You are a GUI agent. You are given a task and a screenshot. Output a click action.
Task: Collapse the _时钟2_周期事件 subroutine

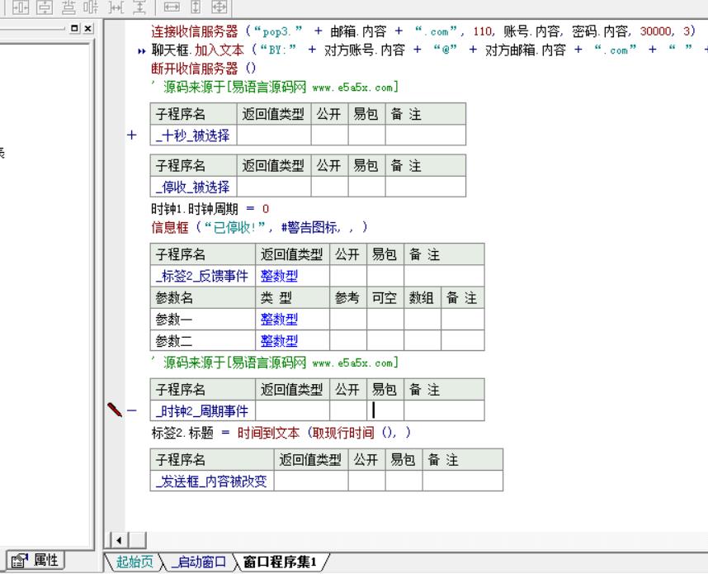pos(131,410)
